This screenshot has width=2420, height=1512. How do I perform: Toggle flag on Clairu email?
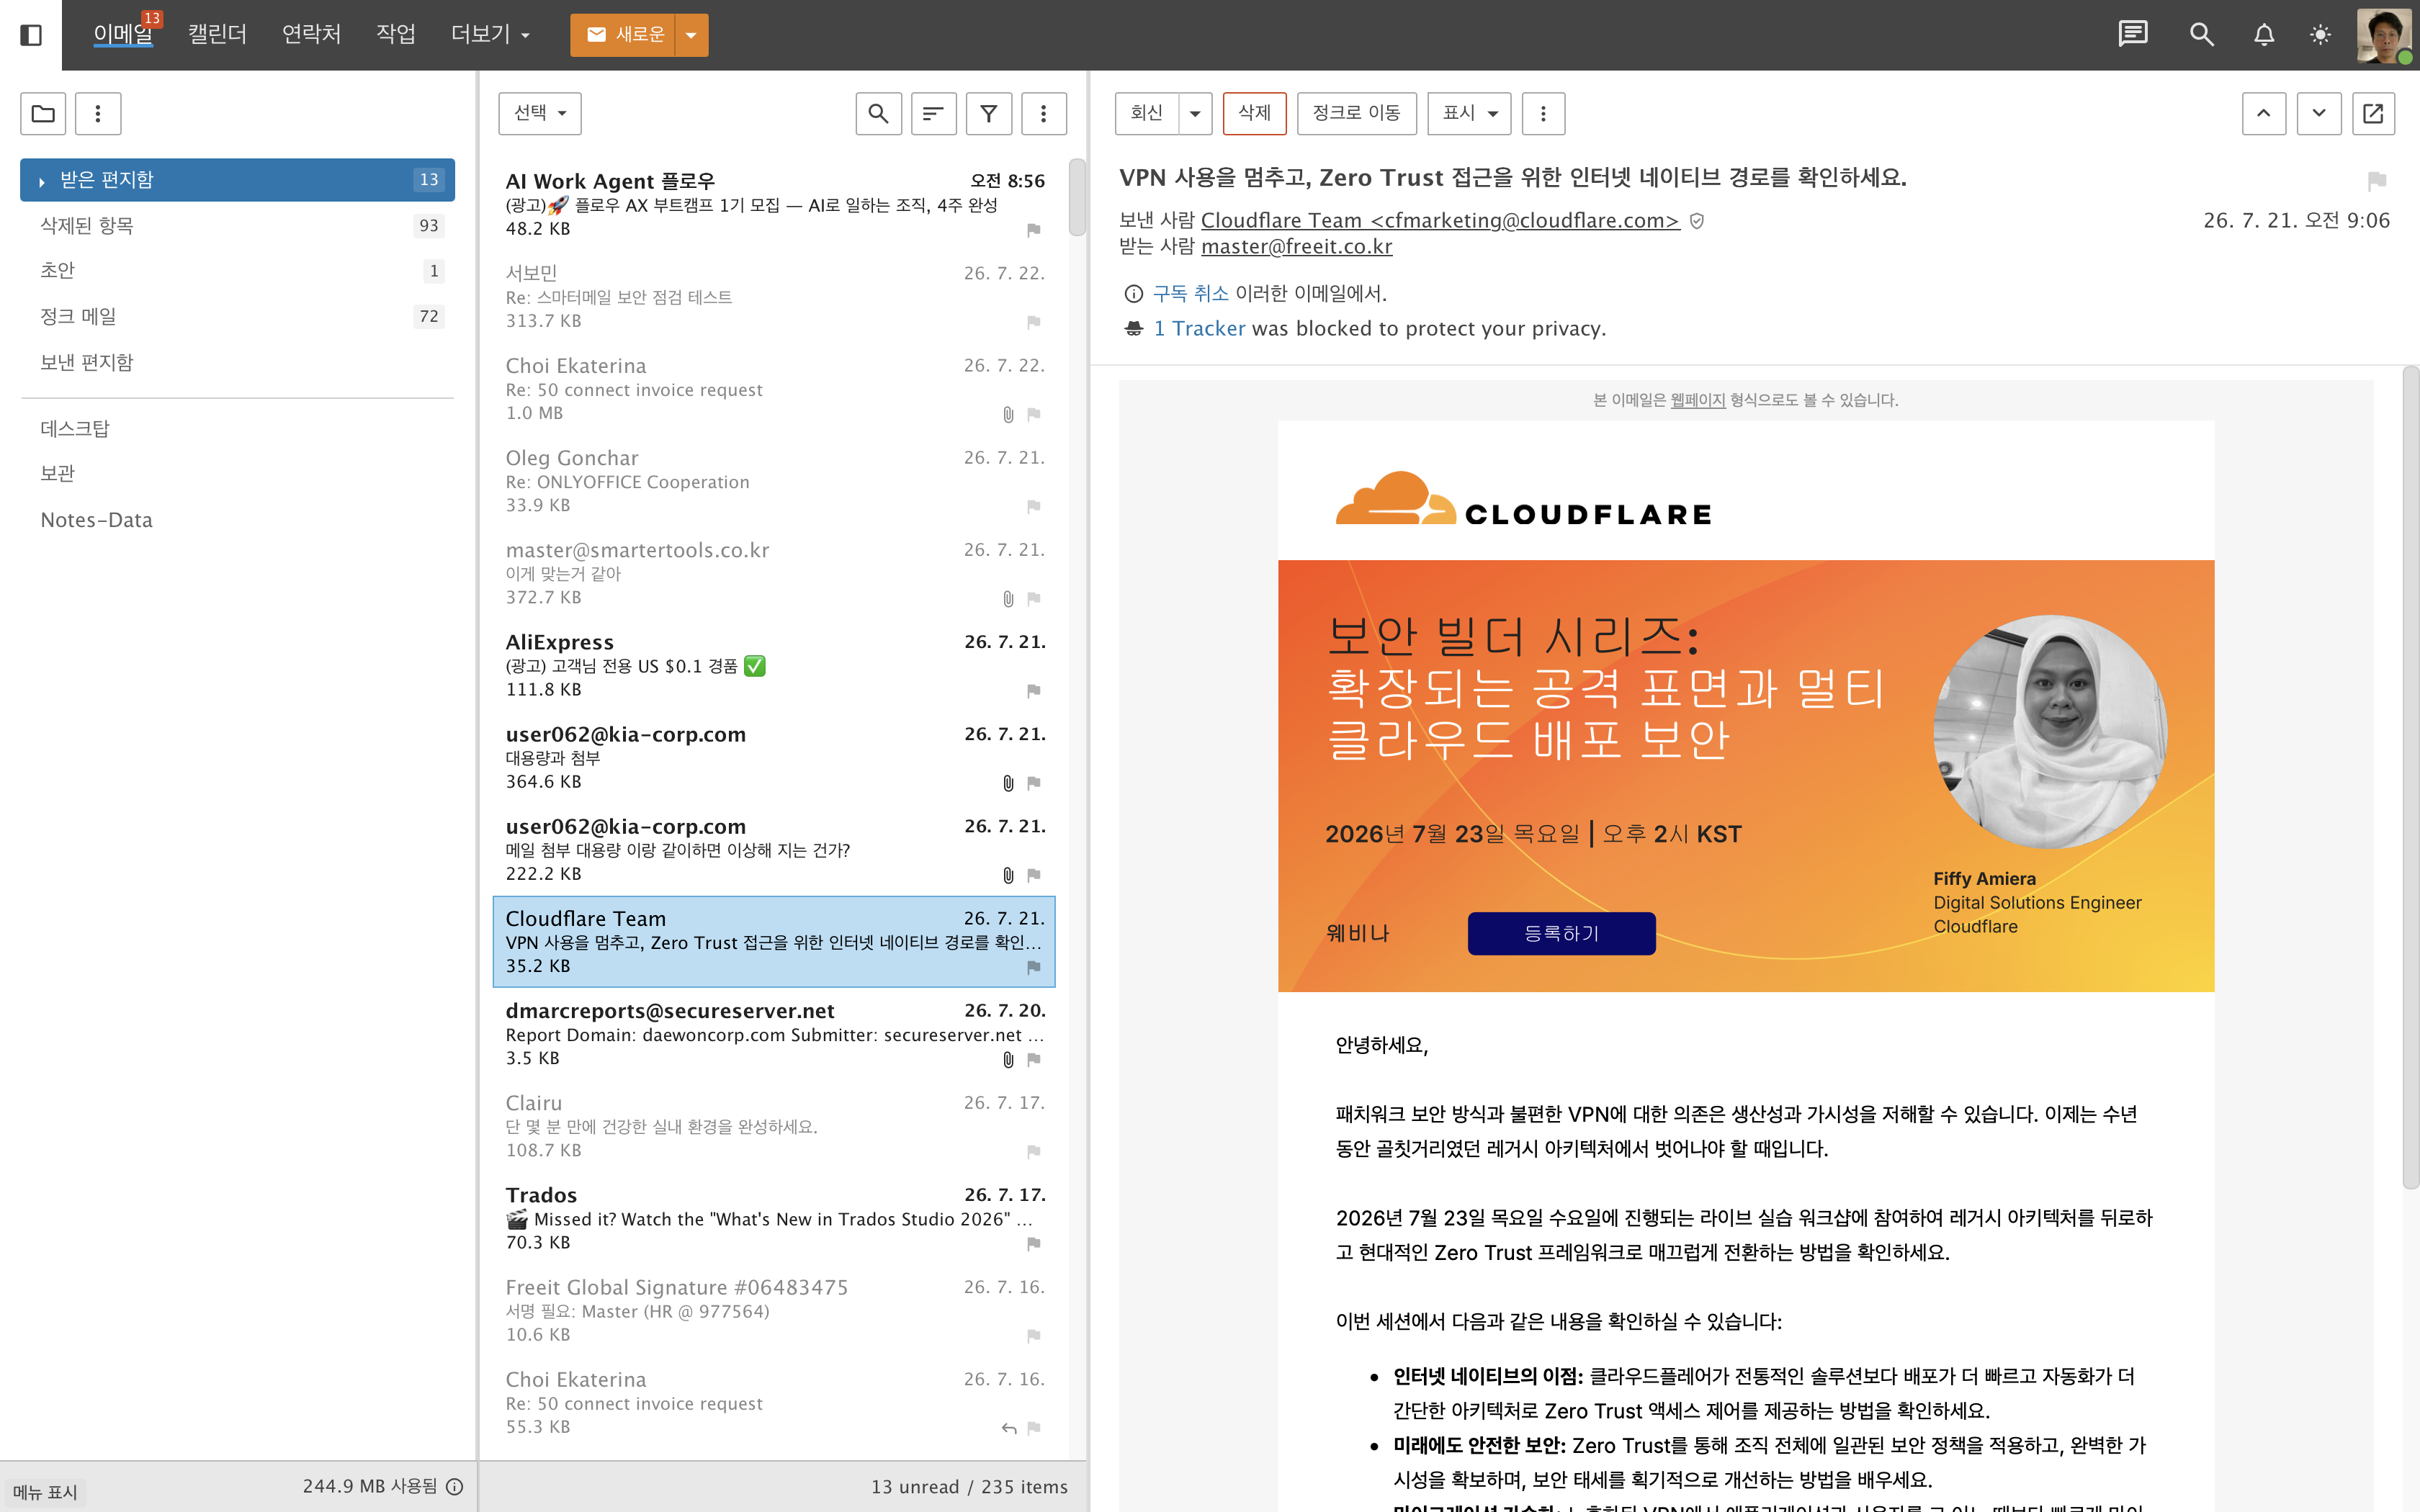(1034, 1152)
